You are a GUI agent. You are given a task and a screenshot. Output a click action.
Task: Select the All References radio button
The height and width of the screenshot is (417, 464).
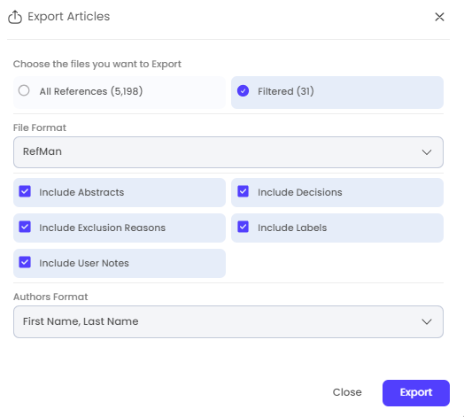coord(24,90)
